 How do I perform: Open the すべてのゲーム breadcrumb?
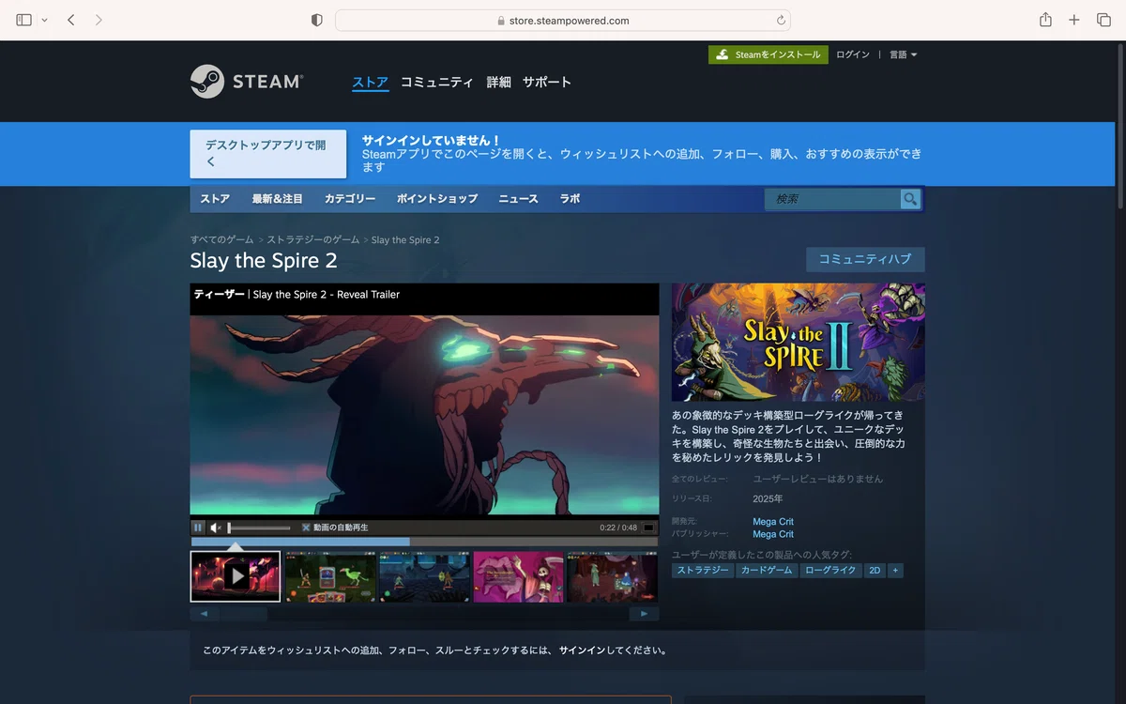(x=221, y=240)
